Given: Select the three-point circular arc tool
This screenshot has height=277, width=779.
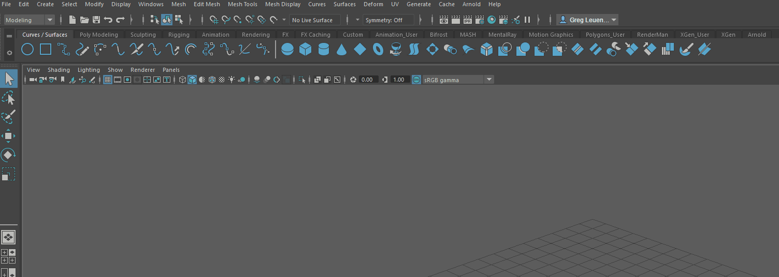Looking at the screenshot, I should click(100, 50).
